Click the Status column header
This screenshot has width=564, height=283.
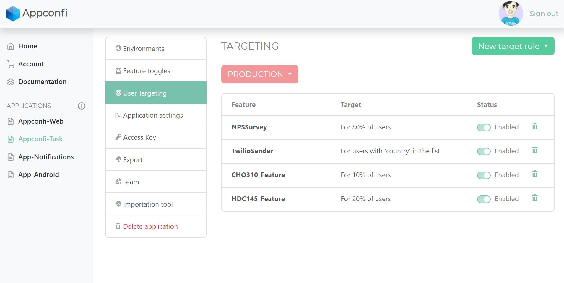(487, 105)
